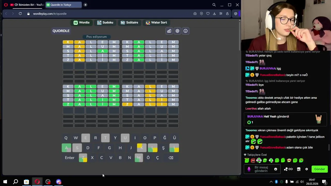
Task: Show hidden system tray icons
Action: [x=271, y=182]
